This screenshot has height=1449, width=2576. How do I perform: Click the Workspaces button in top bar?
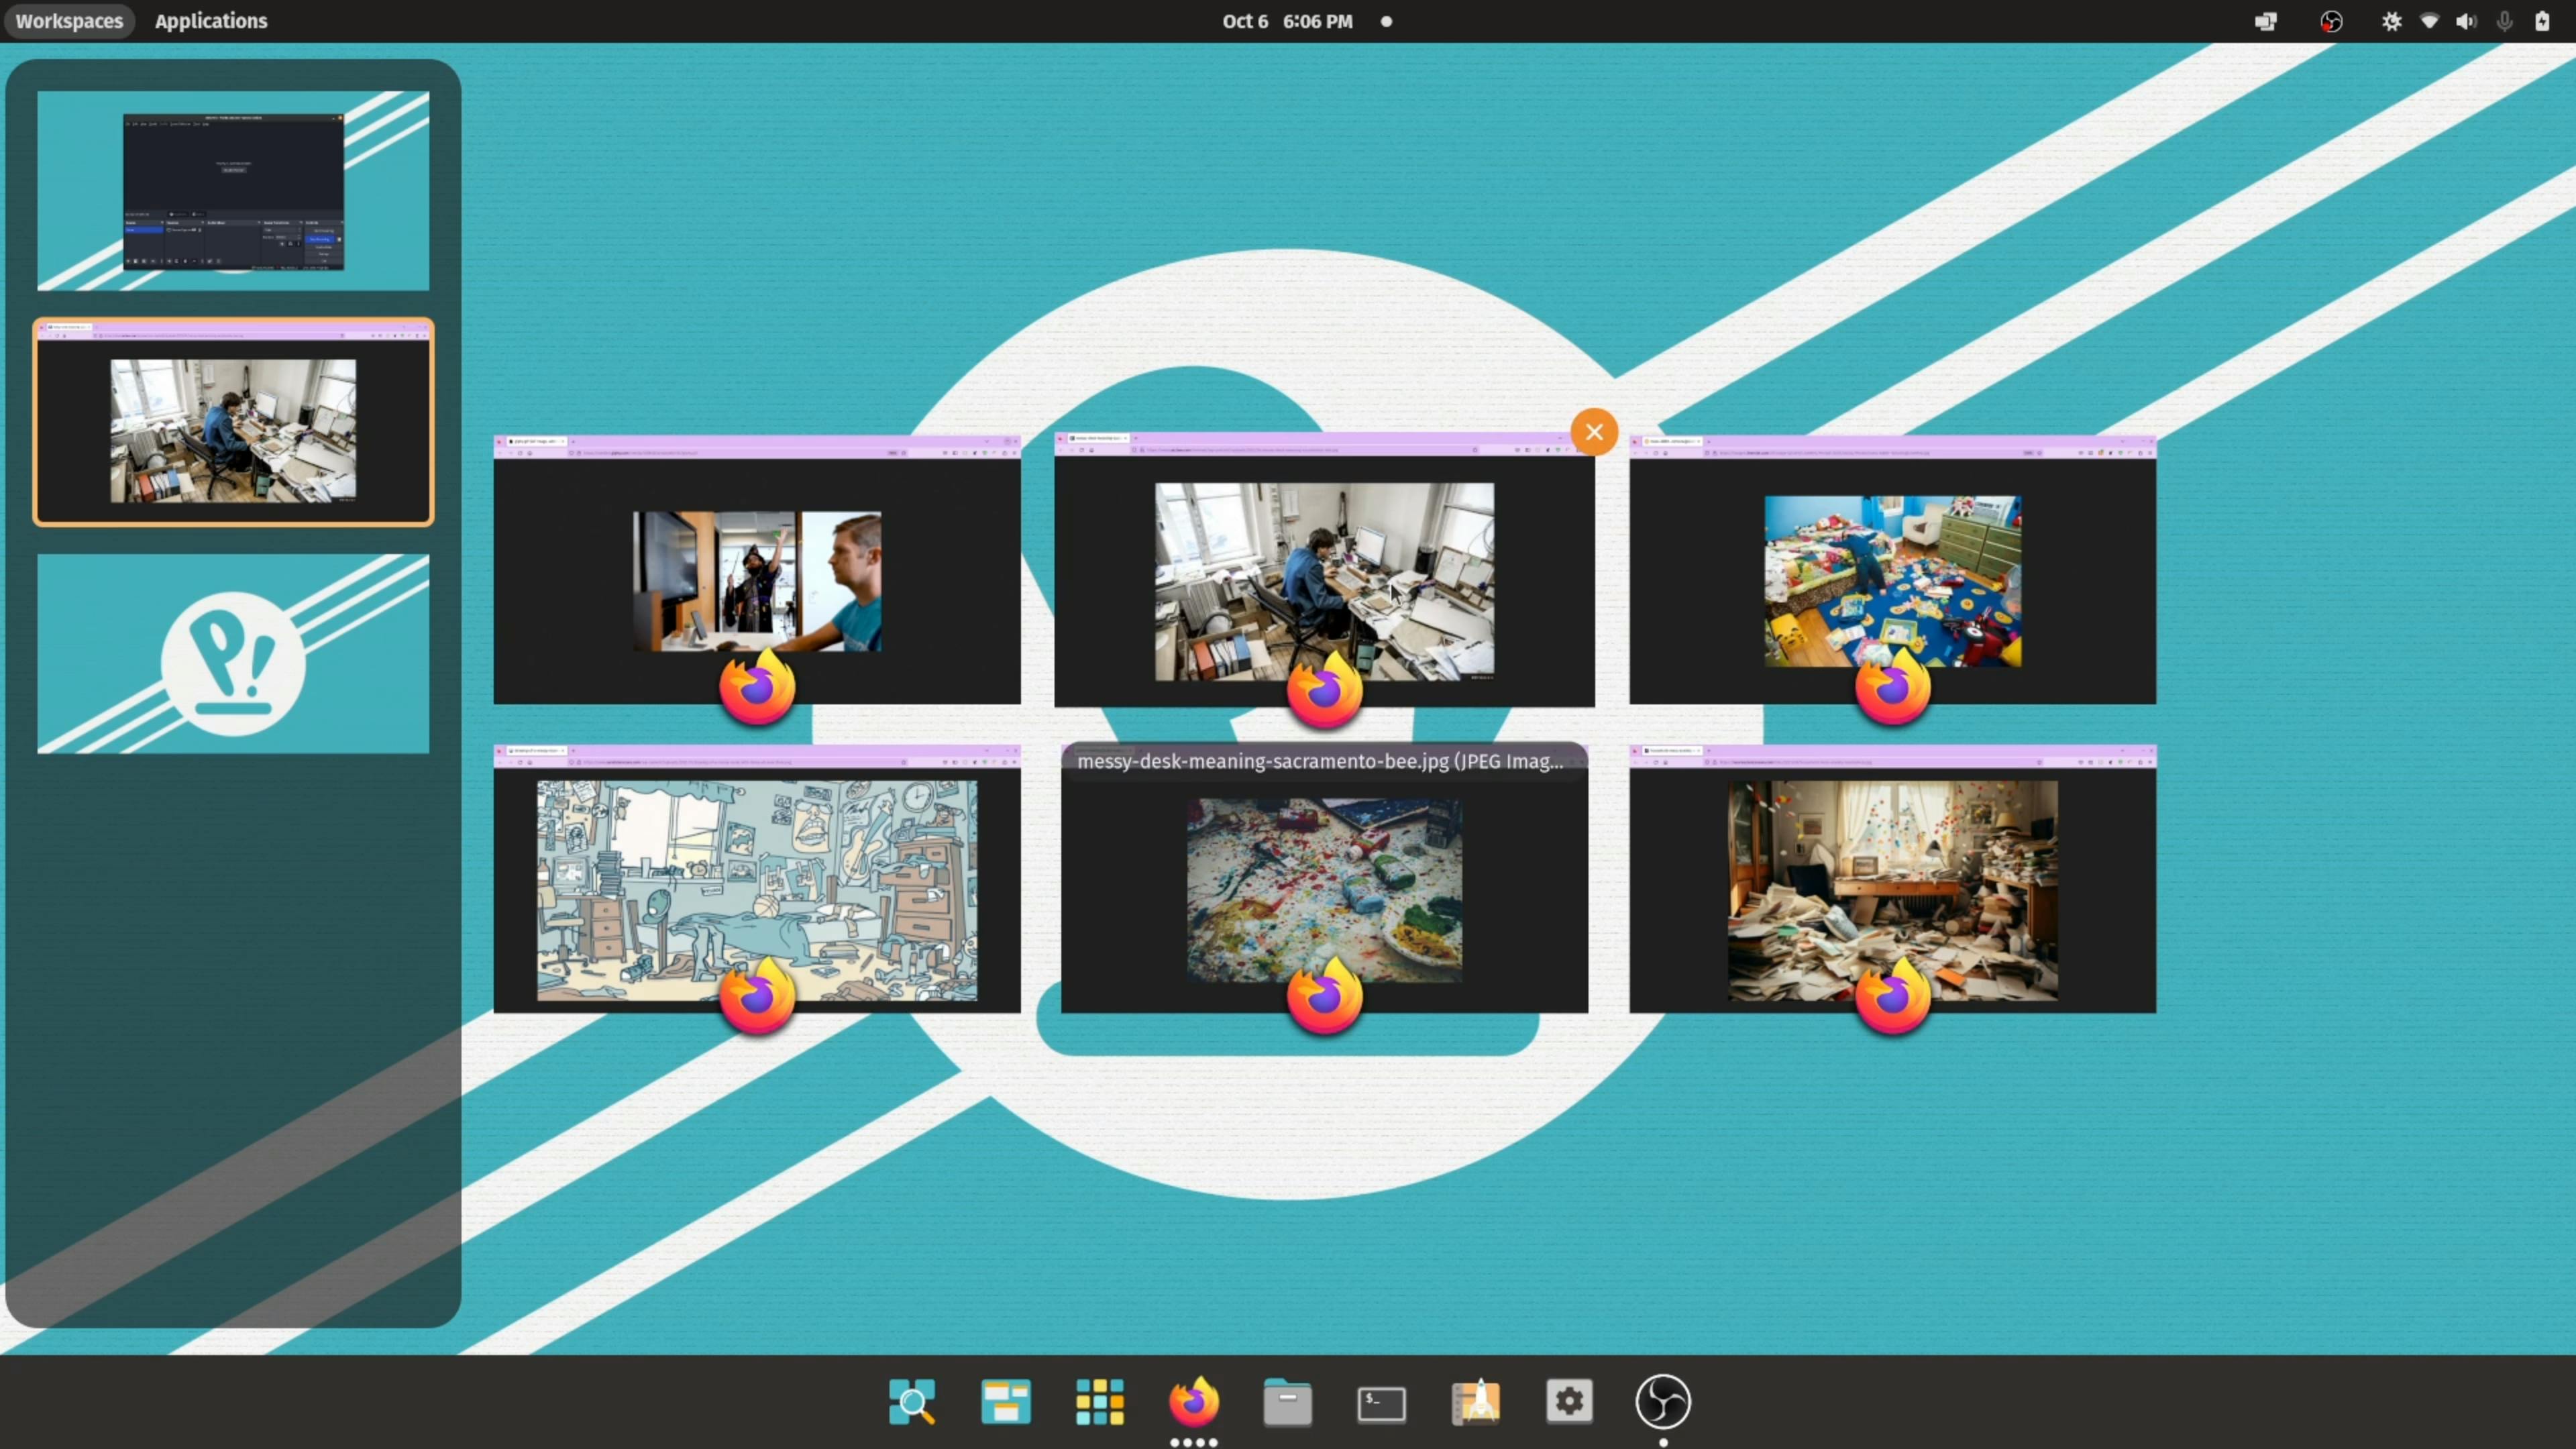tap(69, 21)
